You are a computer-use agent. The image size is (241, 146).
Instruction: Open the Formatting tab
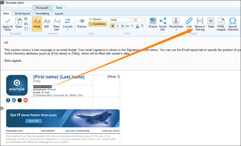pos(42,13)
